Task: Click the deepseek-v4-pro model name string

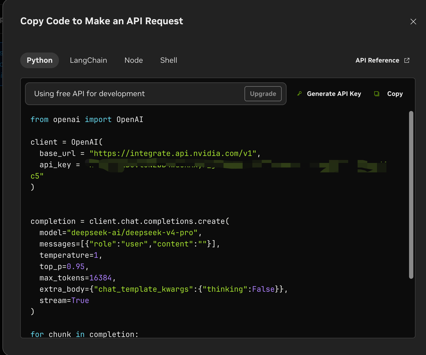Action: click(x=132, y=233)
